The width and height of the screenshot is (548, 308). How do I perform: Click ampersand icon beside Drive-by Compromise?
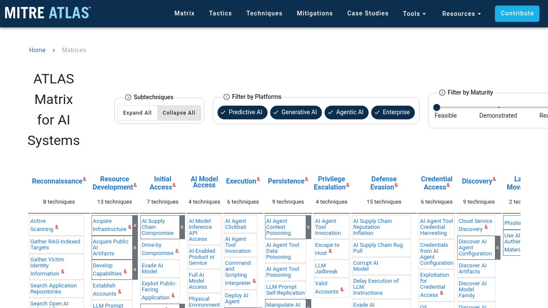tap(177, 251)
